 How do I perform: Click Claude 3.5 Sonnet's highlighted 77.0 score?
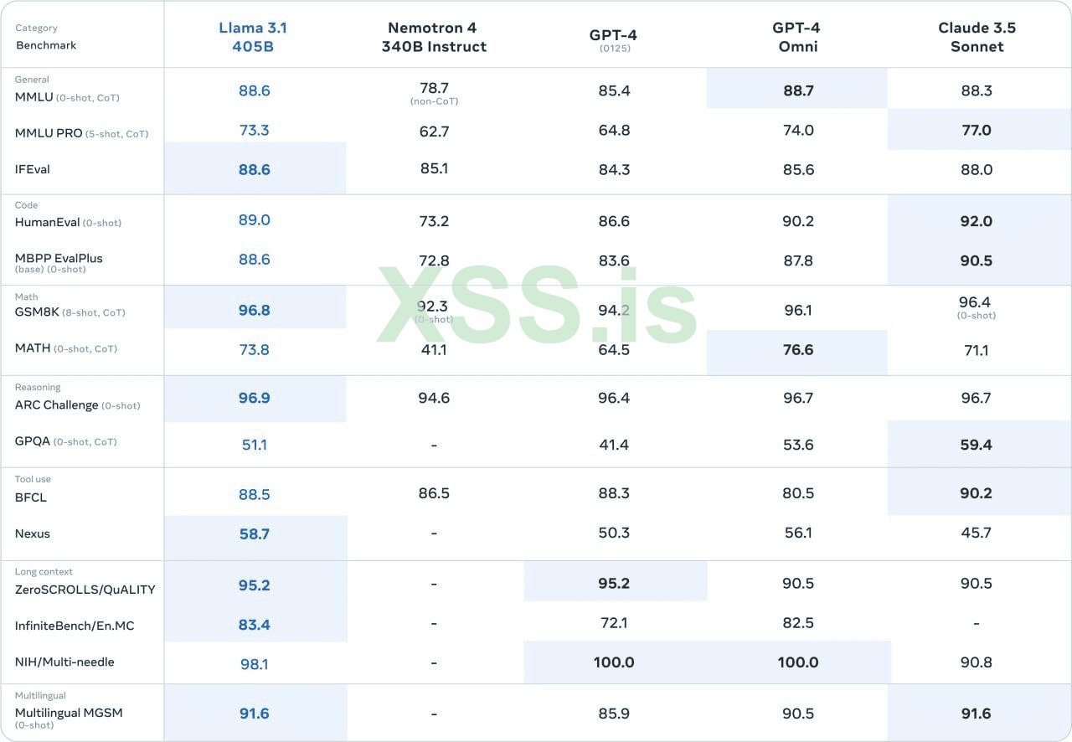tap(977, 130)
